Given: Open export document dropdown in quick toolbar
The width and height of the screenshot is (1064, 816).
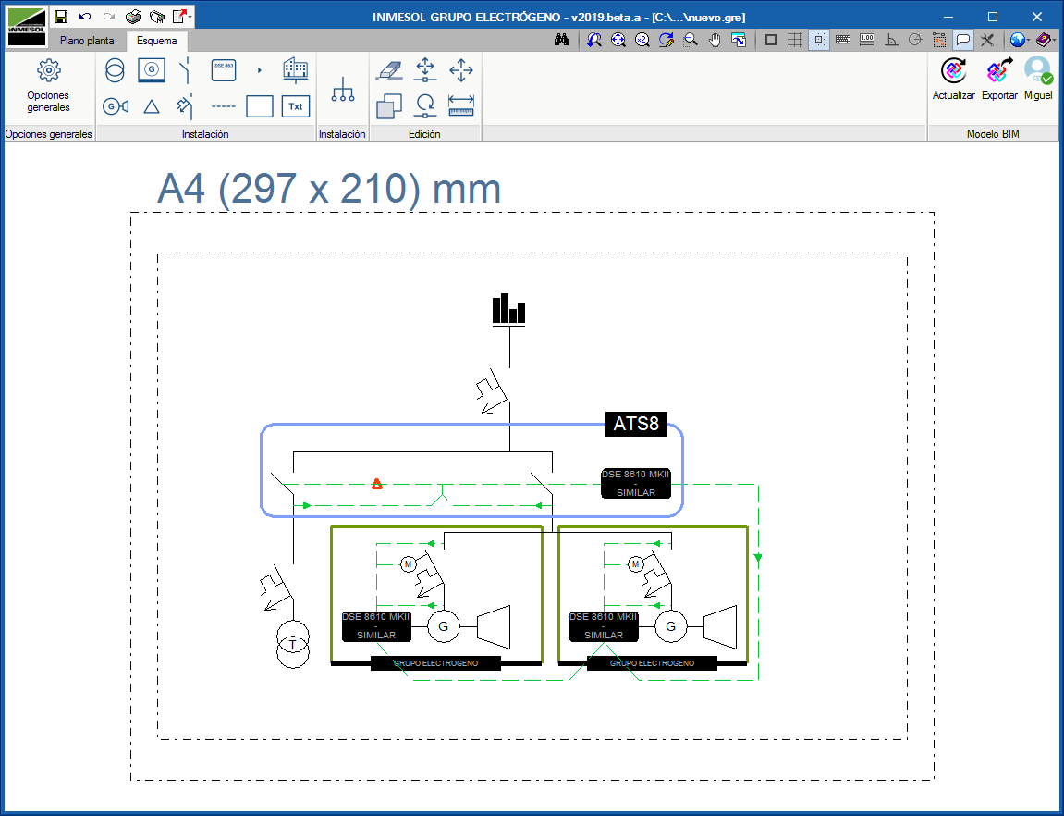Looking at the screenshot, I should (x=182, y=17).
